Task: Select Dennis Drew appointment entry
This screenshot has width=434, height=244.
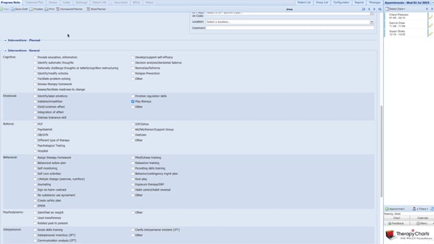Action: pyautogui.click(x=406, y=24)
